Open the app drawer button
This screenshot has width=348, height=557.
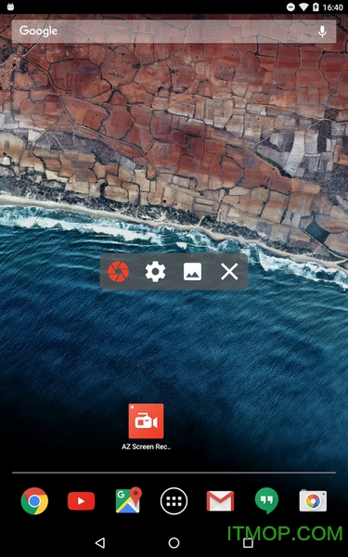174,501
